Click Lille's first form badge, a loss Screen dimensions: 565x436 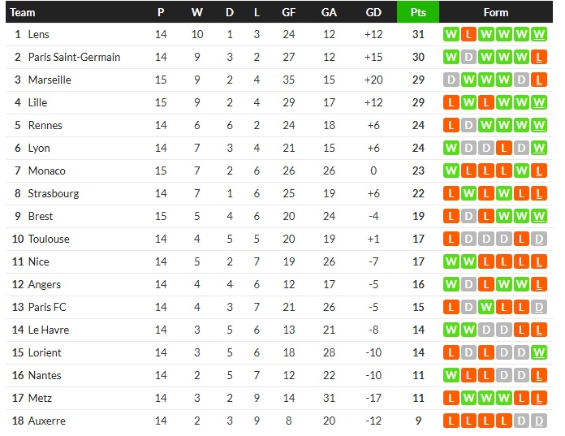click(x=451, y=103)
